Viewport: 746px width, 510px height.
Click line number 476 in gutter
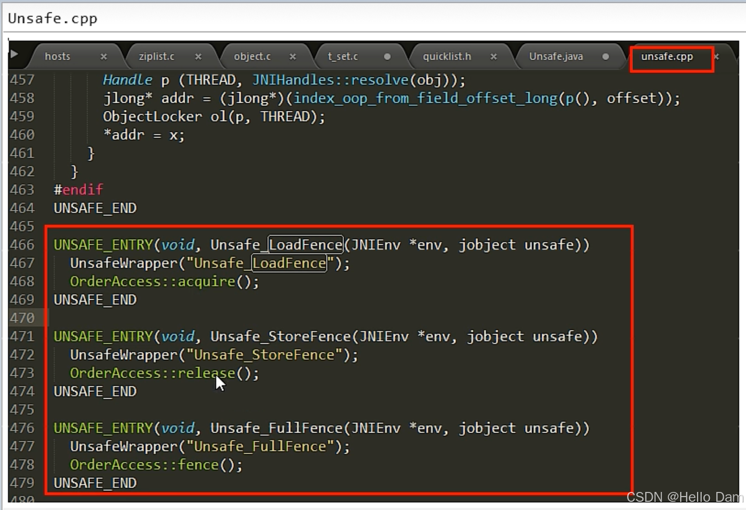pyautogui.click(x=22, y=428)
